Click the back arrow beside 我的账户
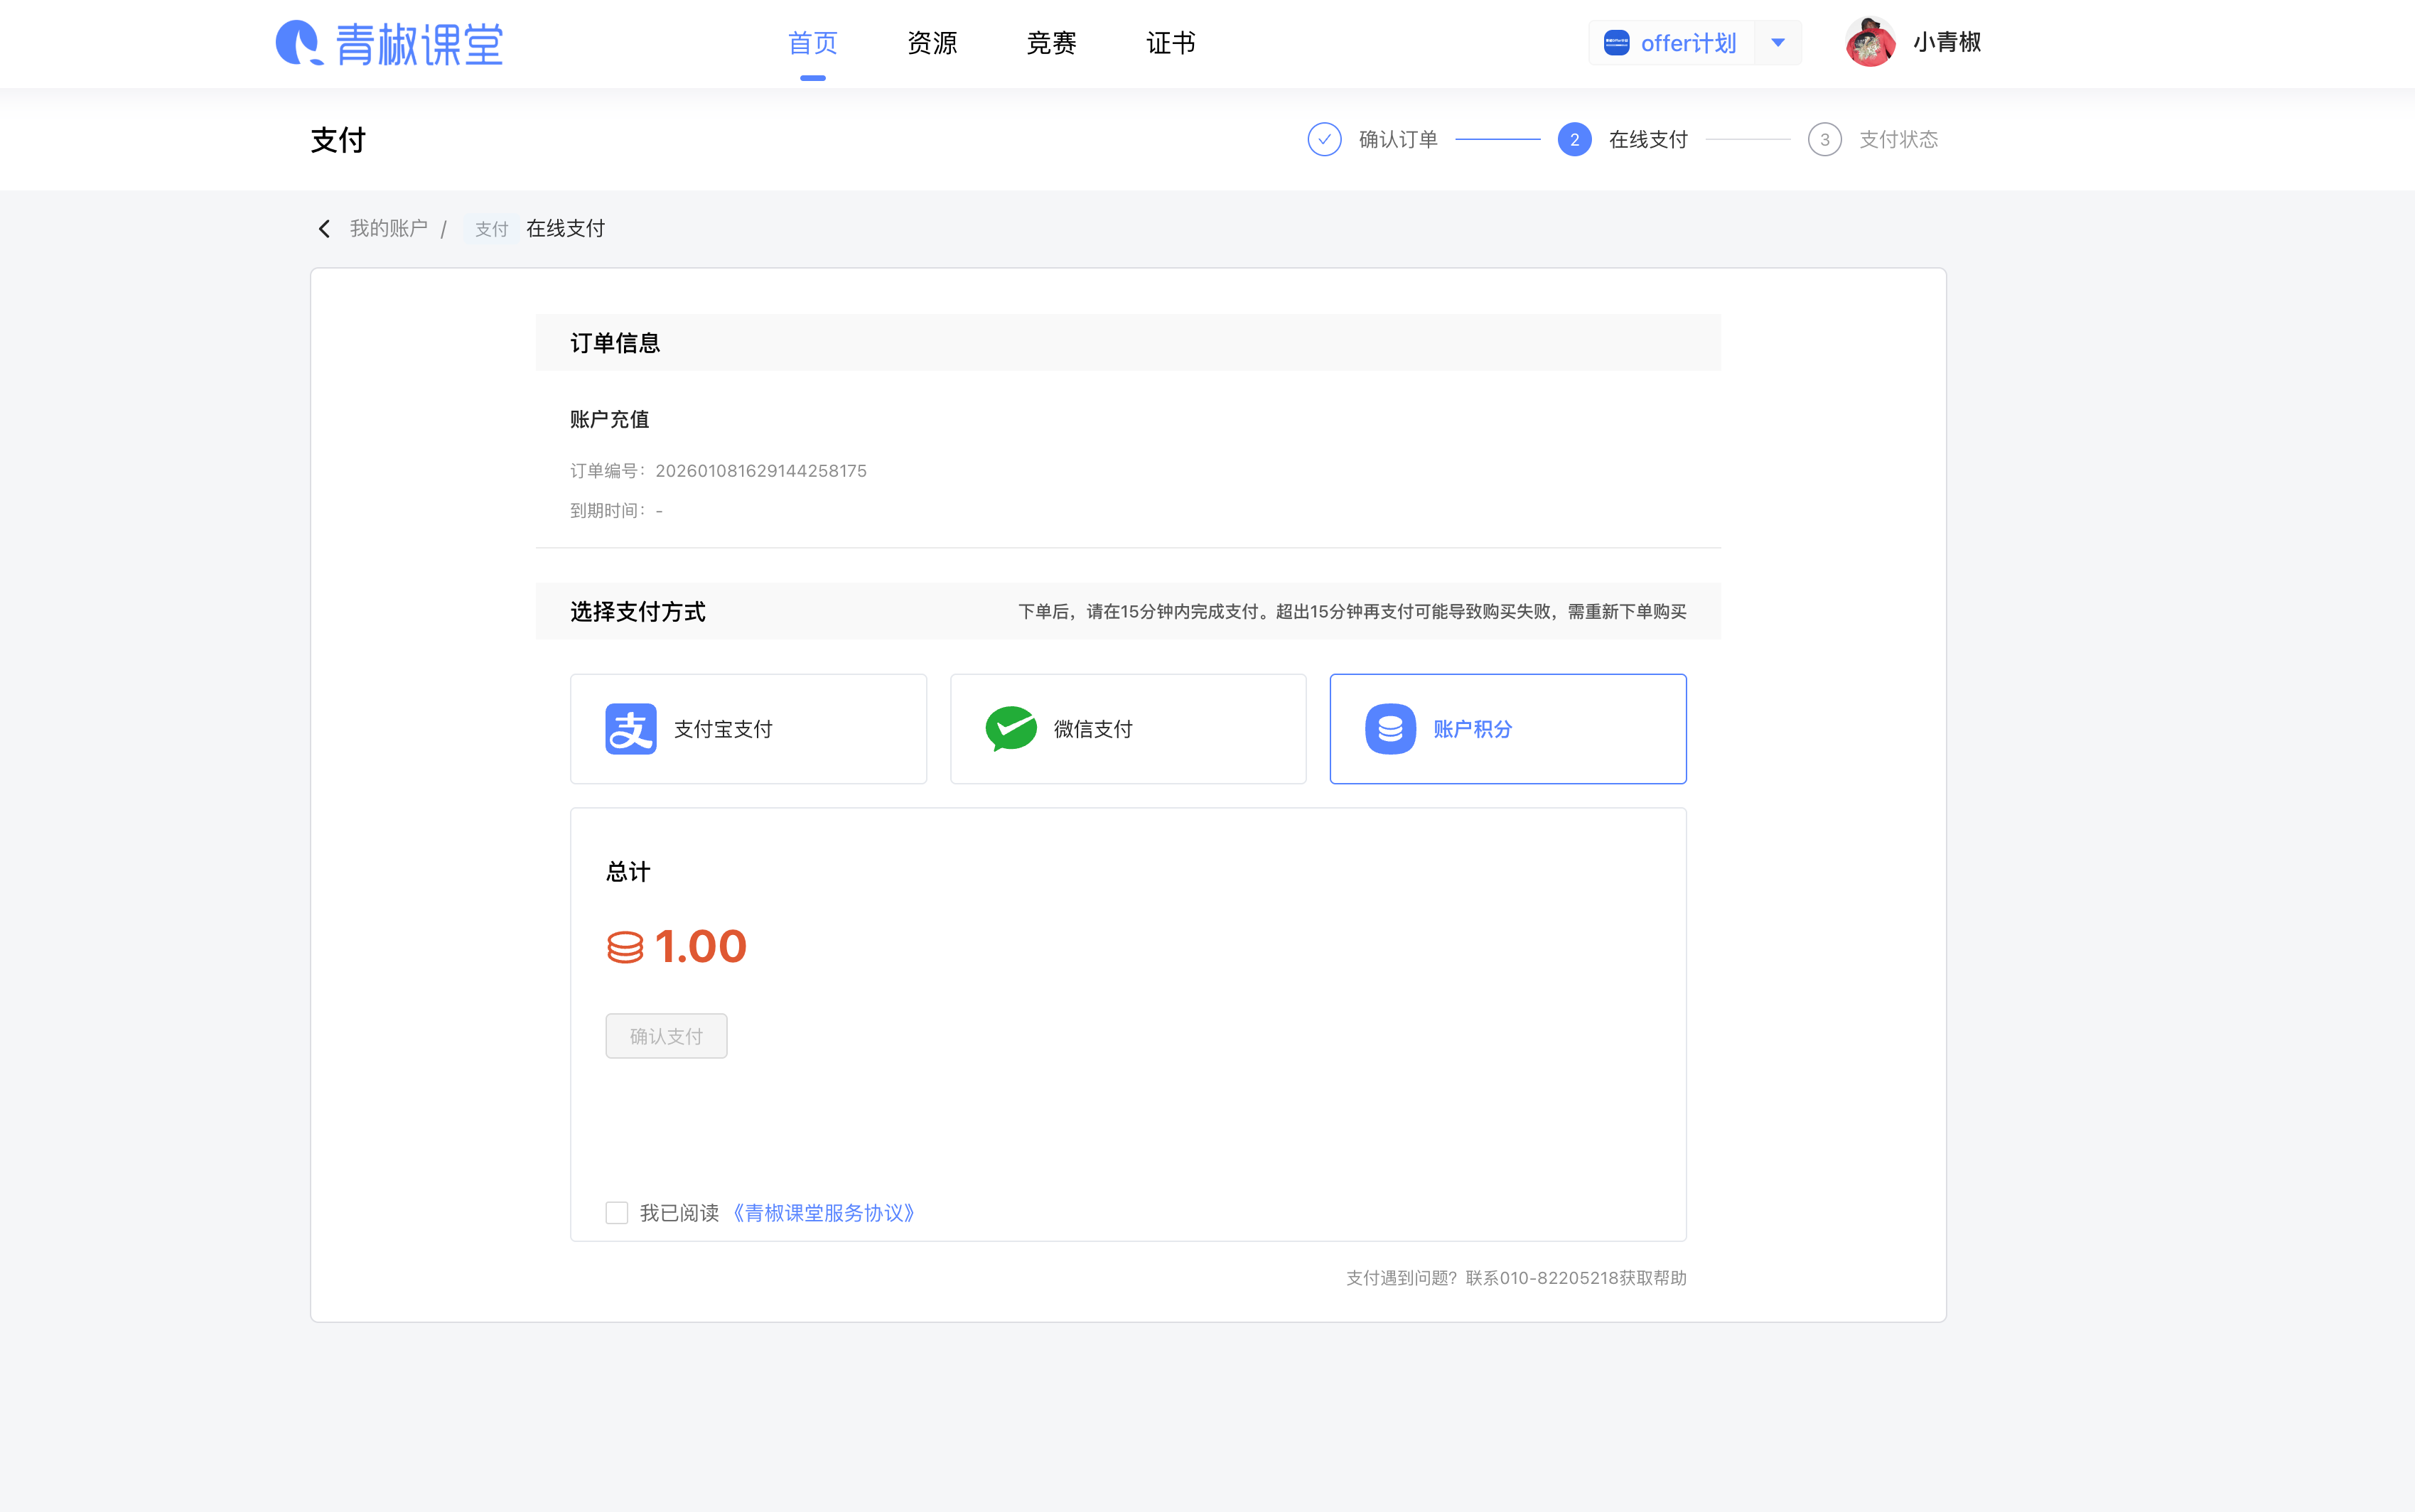 coord(324,229)
